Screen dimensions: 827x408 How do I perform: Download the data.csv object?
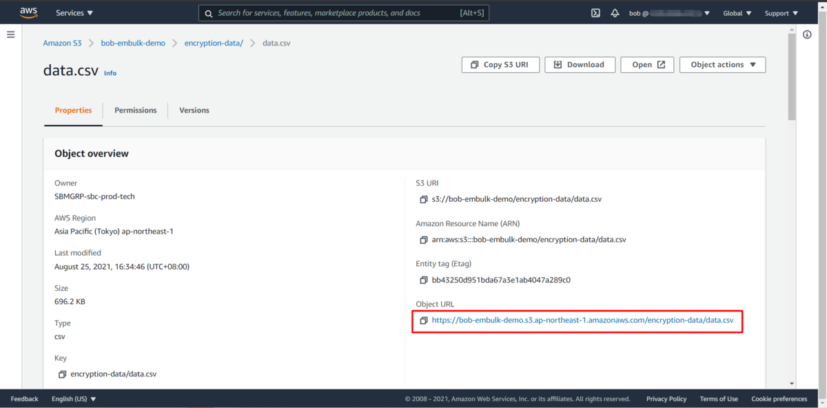(x=580, y=65)
